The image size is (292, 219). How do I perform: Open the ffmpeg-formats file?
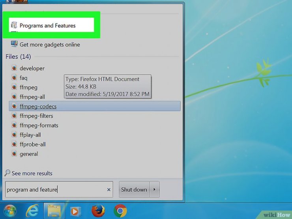coord(39,125)
